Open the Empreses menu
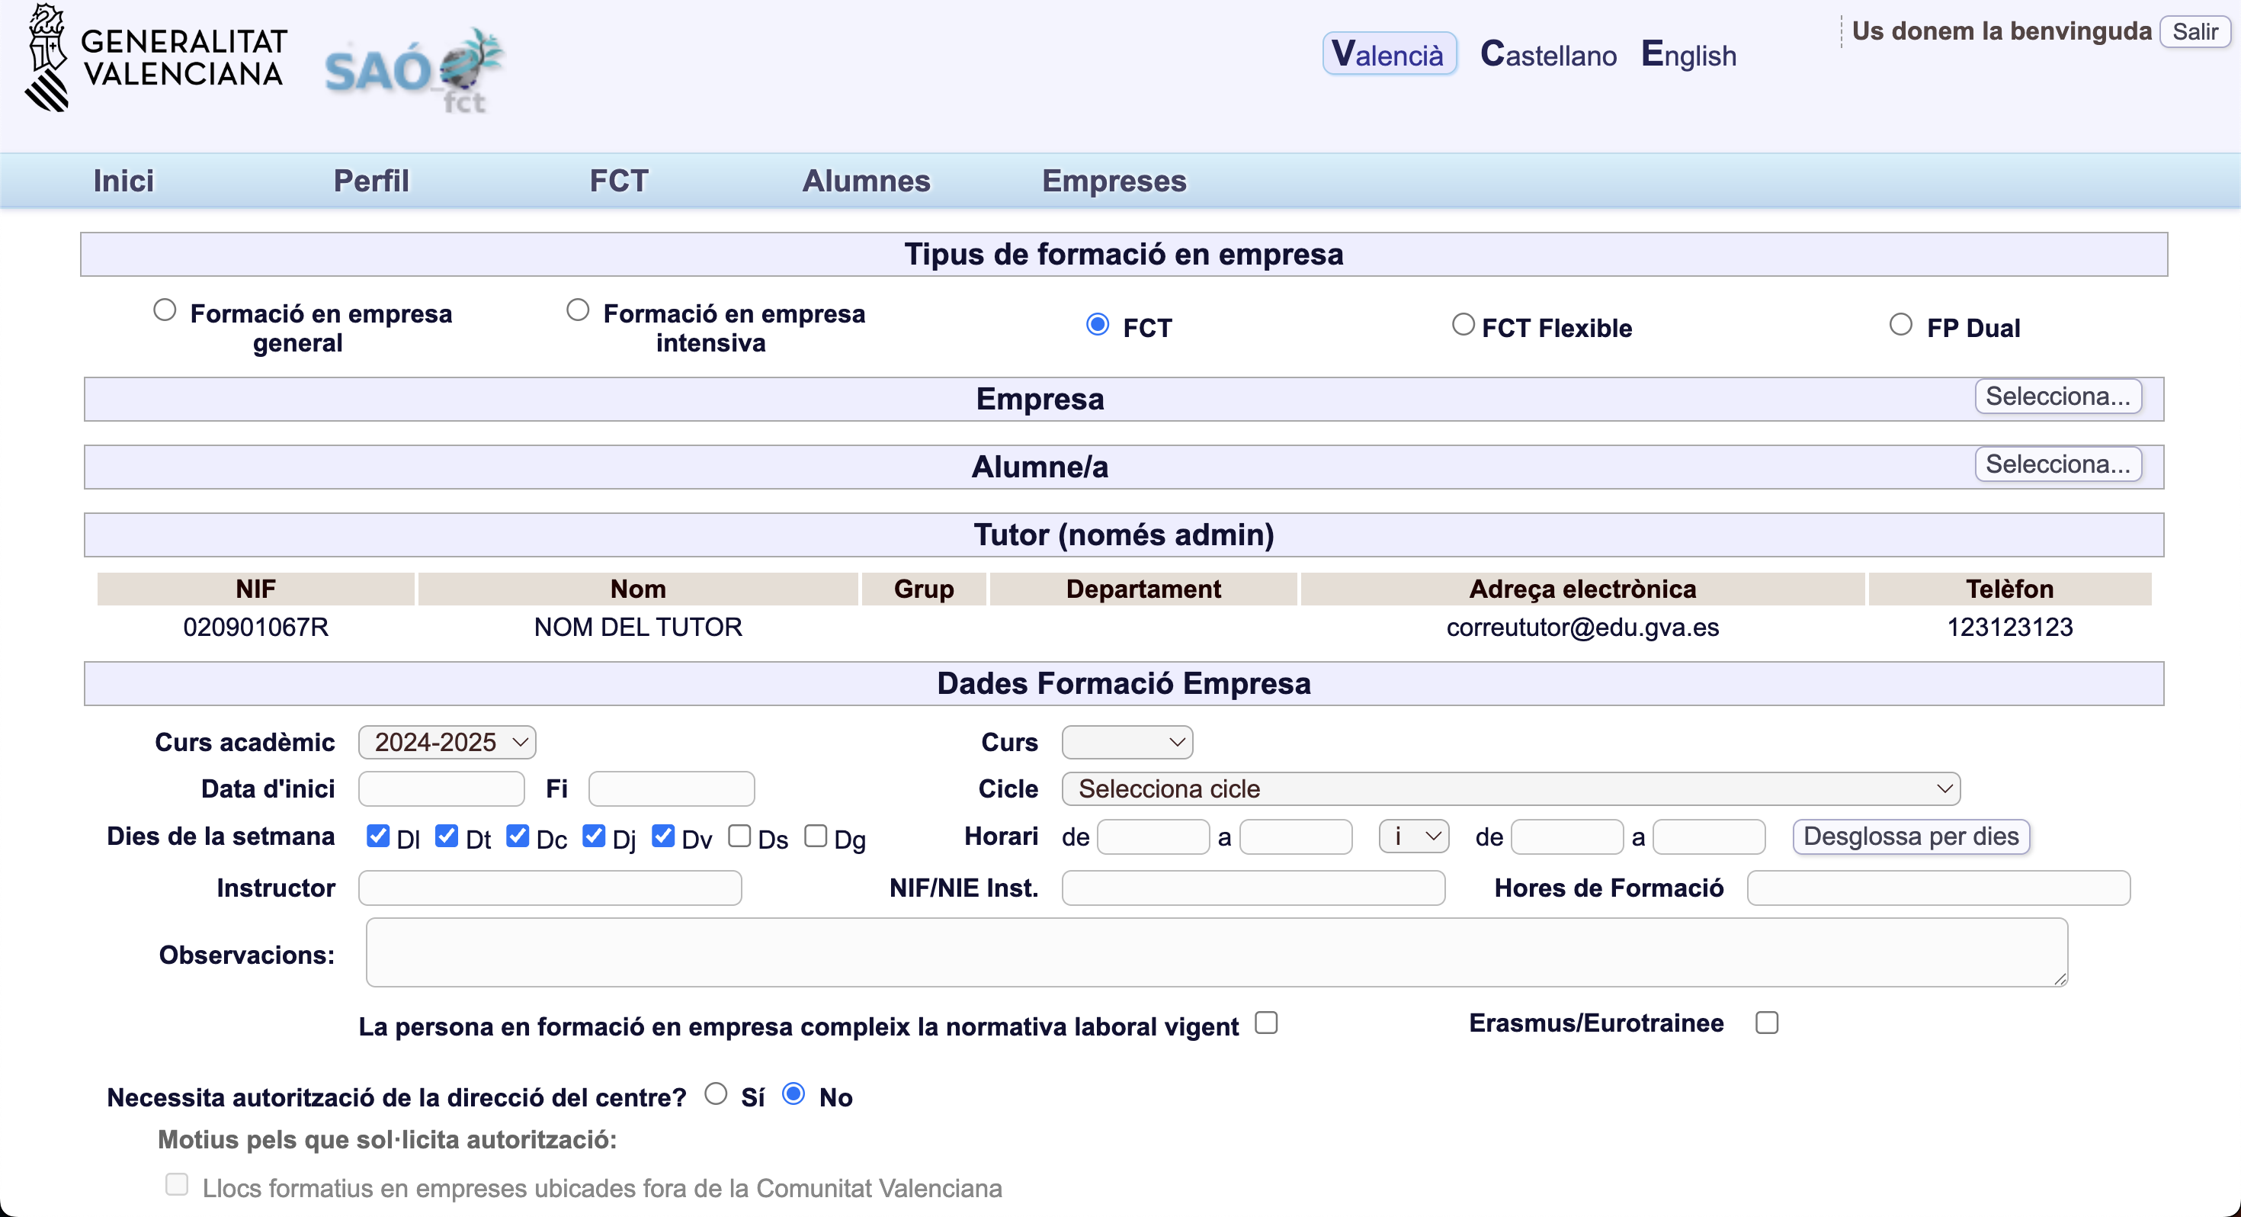The height and width of the screenshot is (1217, 2241). [1114, 181]
